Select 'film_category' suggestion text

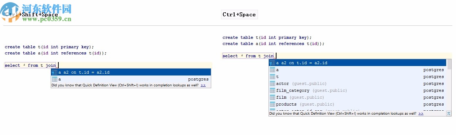coord(293,90)
